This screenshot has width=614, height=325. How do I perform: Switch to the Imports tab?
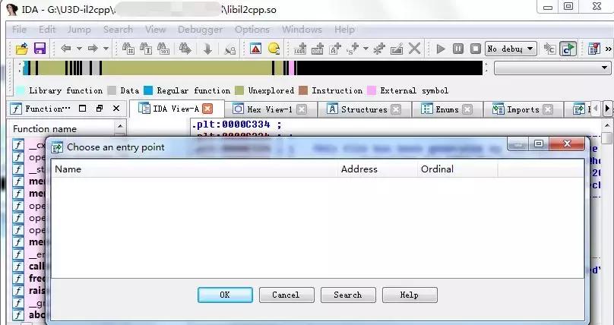[523, 109]
